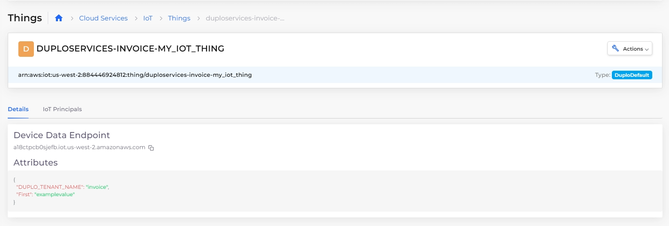Navigate to IoT breadcrumb link

coord(148,18)
